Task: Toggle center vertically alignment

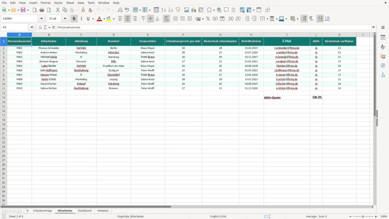Action: pyautogui.click(x=150, y=19)
